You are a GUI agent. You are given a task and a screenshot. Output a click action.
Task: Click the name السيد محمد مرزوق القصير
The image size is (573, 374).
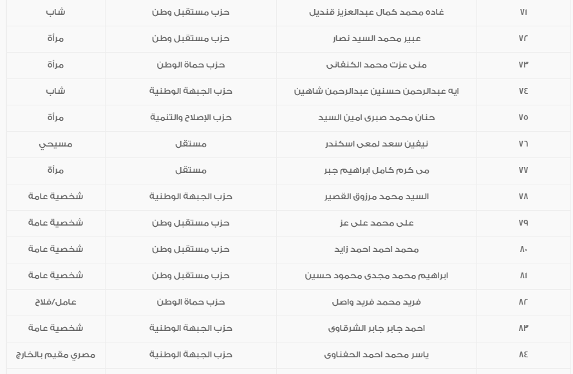[x=377, y=197]
